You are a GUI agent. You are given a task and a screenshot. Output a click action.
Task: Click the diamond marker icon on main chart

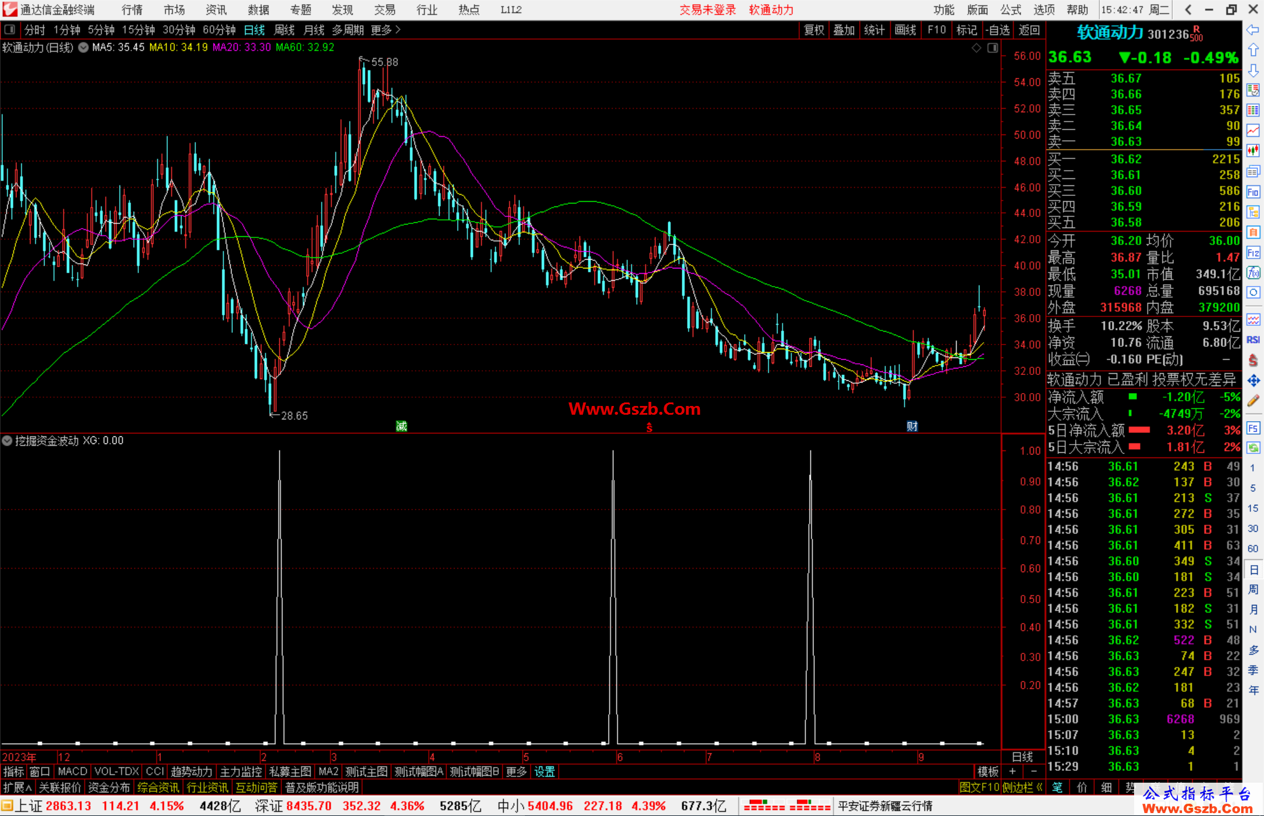[x=976, y=48]
